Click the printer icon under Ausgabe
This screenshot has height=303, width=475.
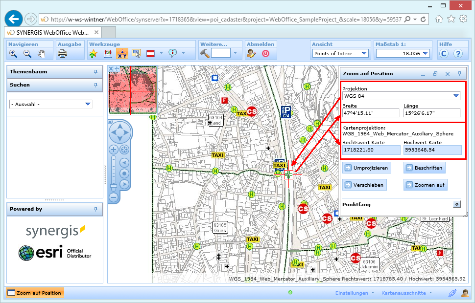tap(62, 53)
